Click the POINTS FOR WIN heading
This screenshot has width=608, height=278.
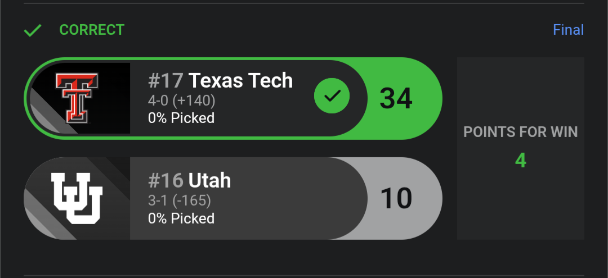click(x=520, y=133)
